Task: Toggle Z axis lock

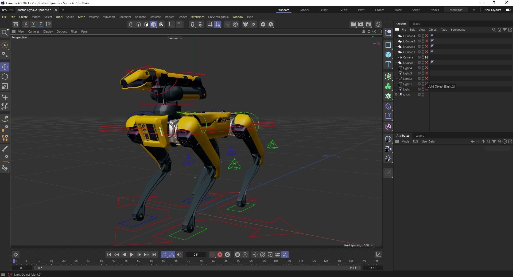Action: coord(41,24)
